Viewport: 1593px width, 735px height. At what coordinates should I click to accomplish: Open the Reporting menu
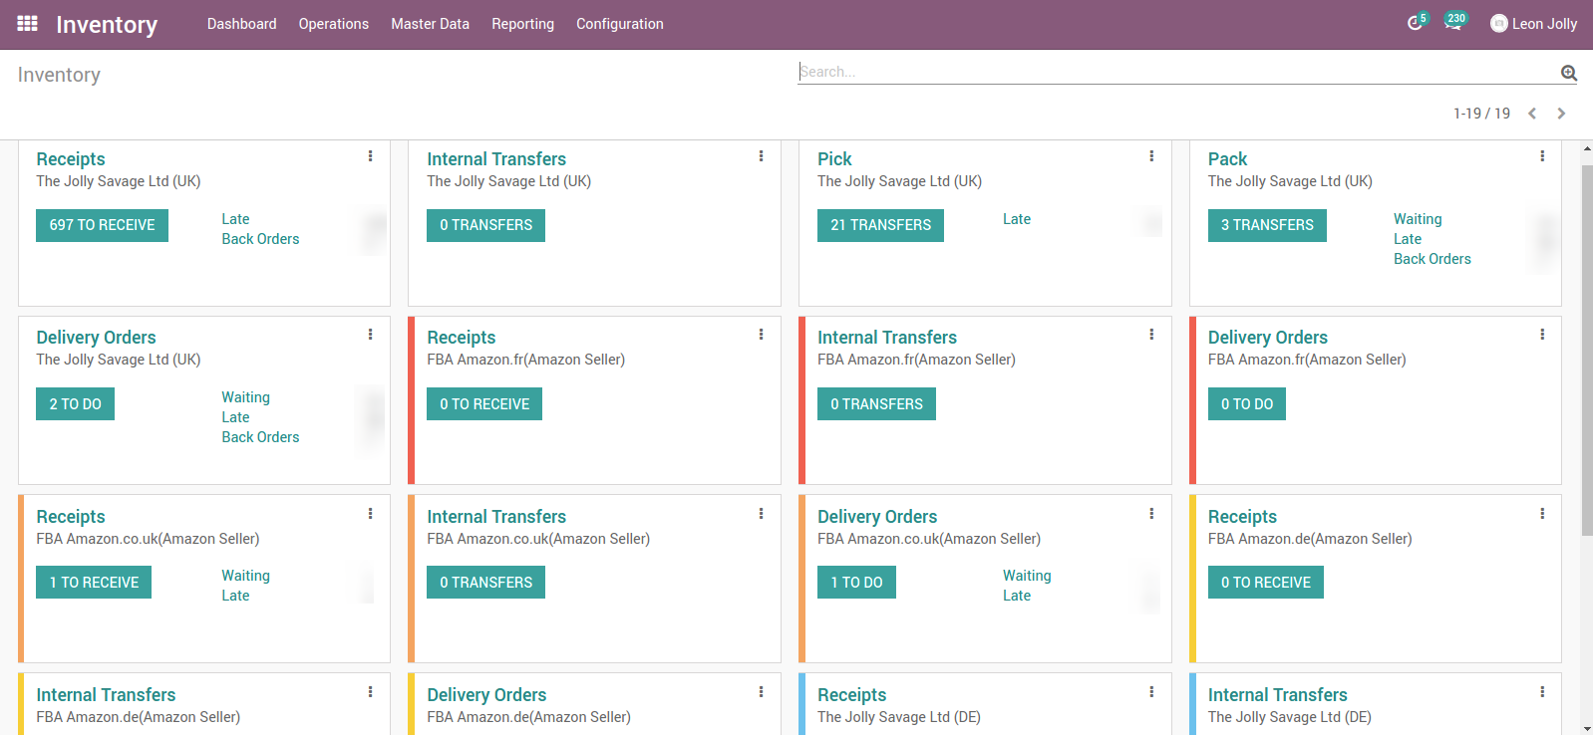[x=522, y=24]
